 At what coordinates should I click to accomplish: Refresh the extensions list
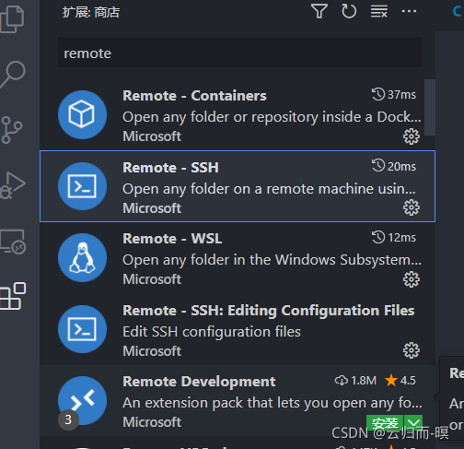[349, 11]
